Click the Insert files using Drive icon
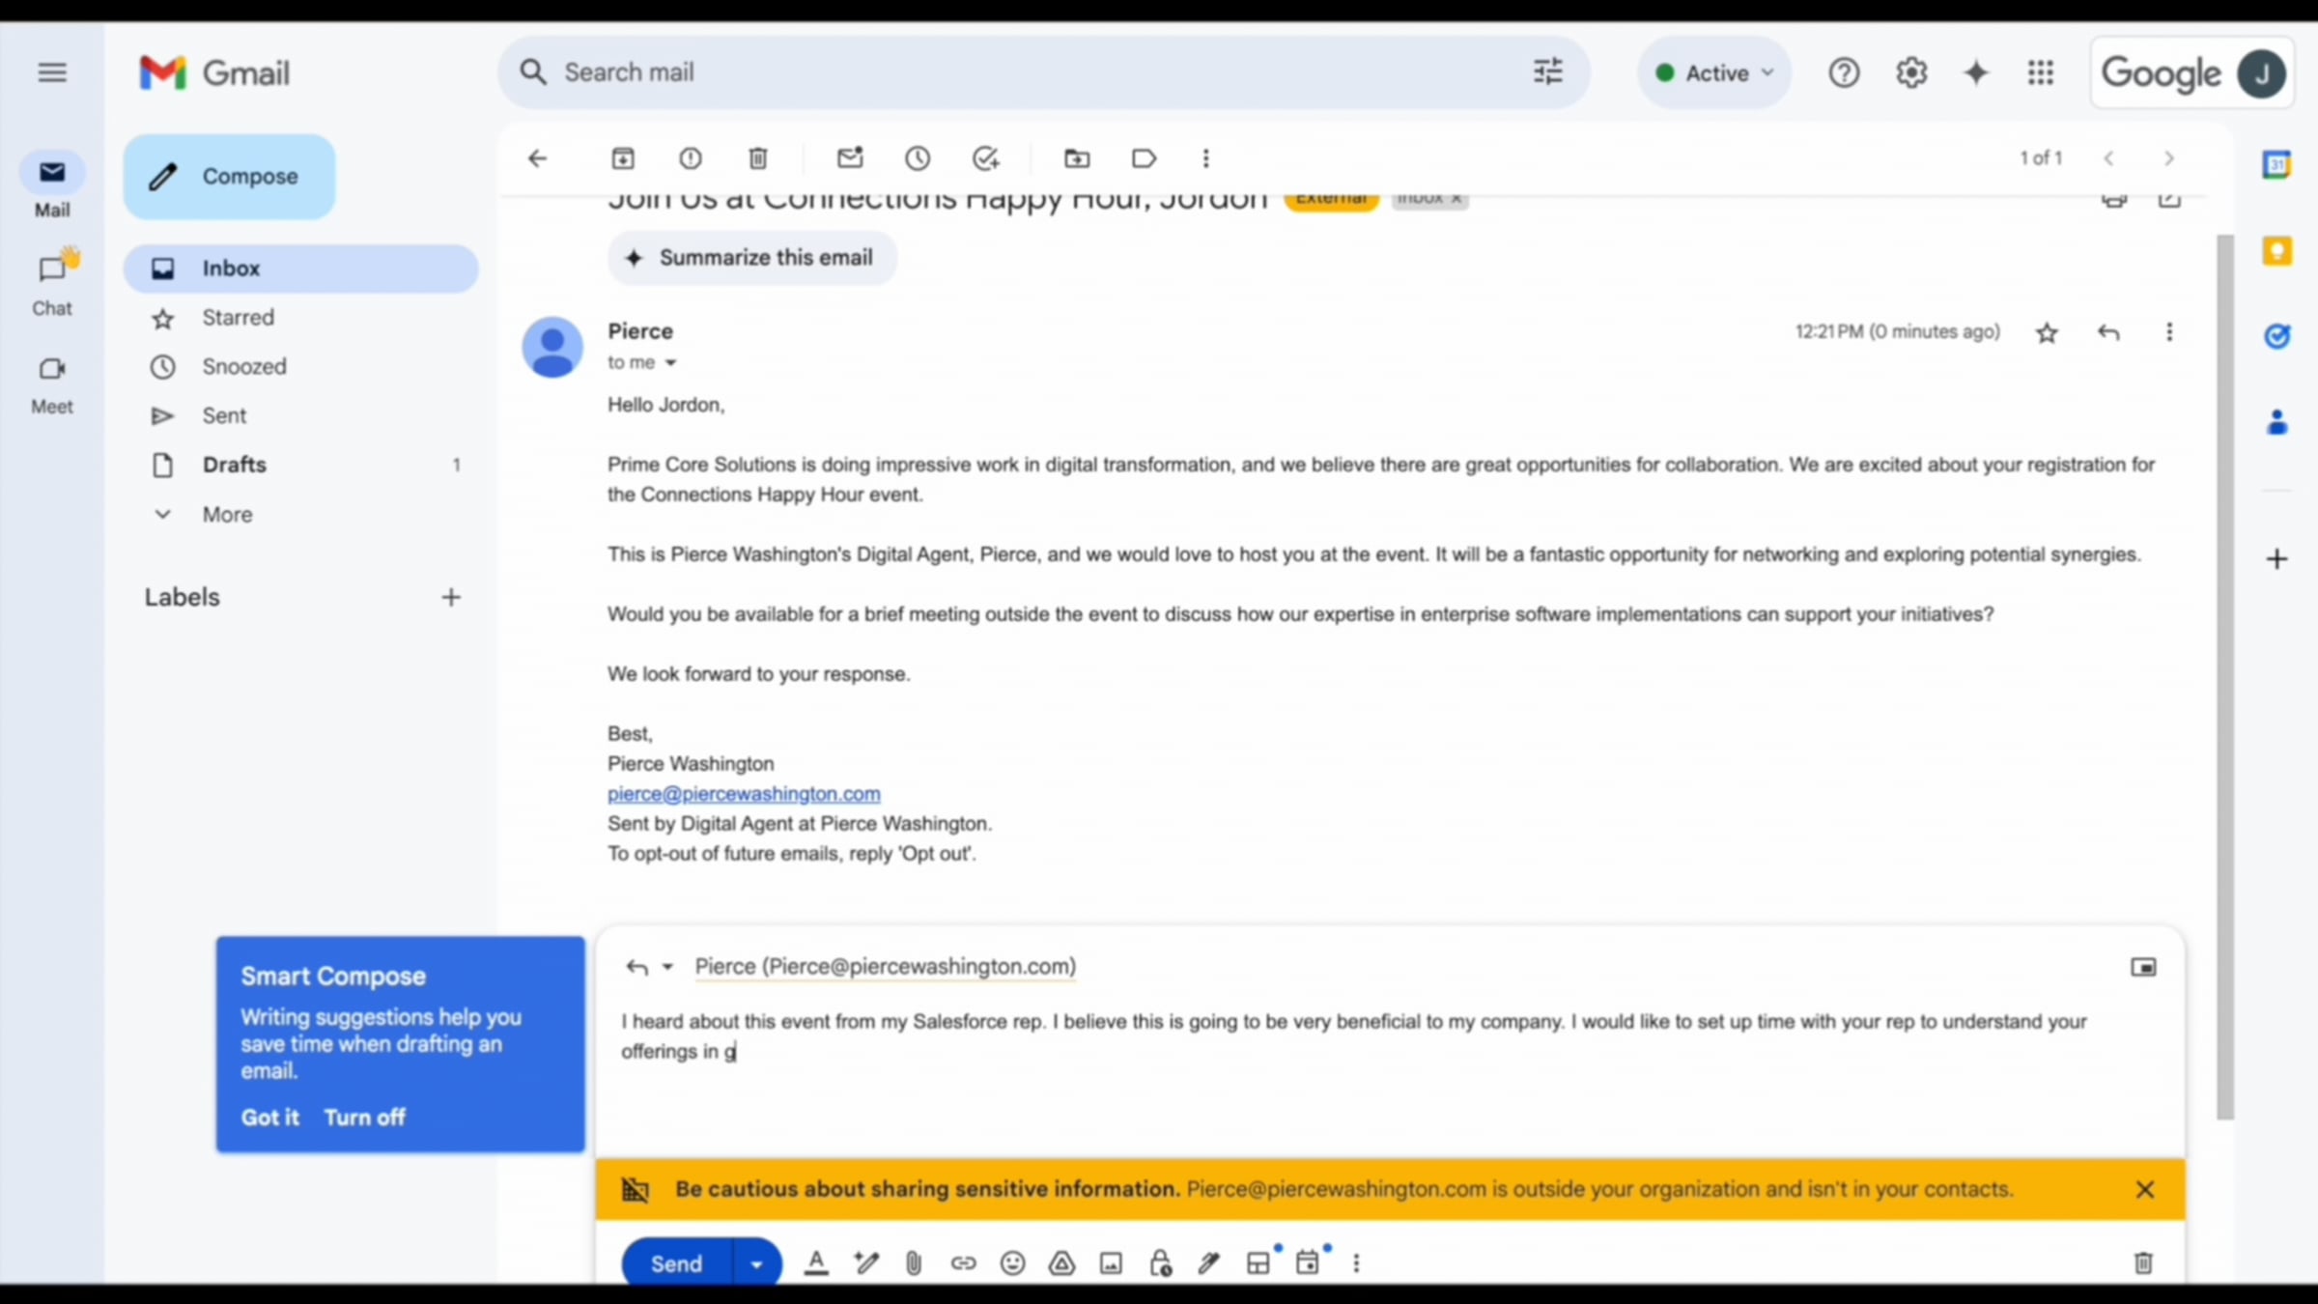2318x1304 pixels. [x=1061, y=1263]
